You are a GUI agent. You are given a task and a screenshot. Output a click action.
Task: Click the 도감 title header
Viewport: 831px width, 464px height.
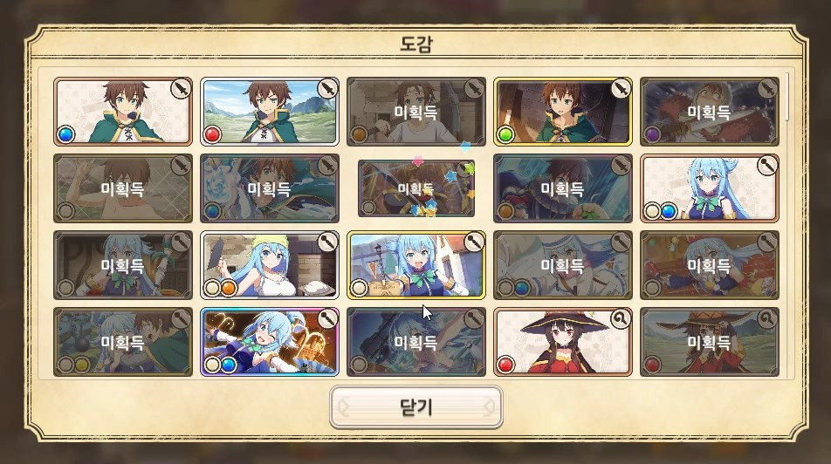pos(416,44)
